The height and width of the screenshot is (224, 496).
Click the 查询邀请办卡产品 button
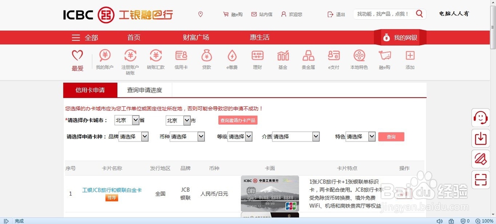click(238, 120)
